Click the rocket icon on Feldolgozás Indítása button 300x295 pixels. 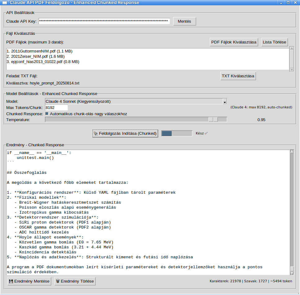coord(96,134)
